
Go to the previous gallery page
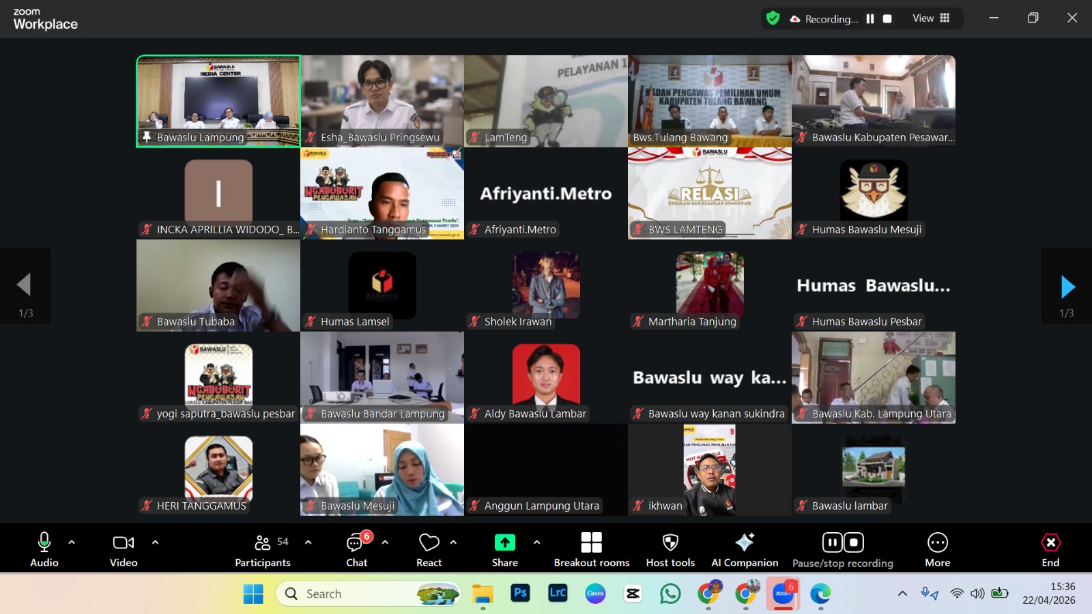25,285
